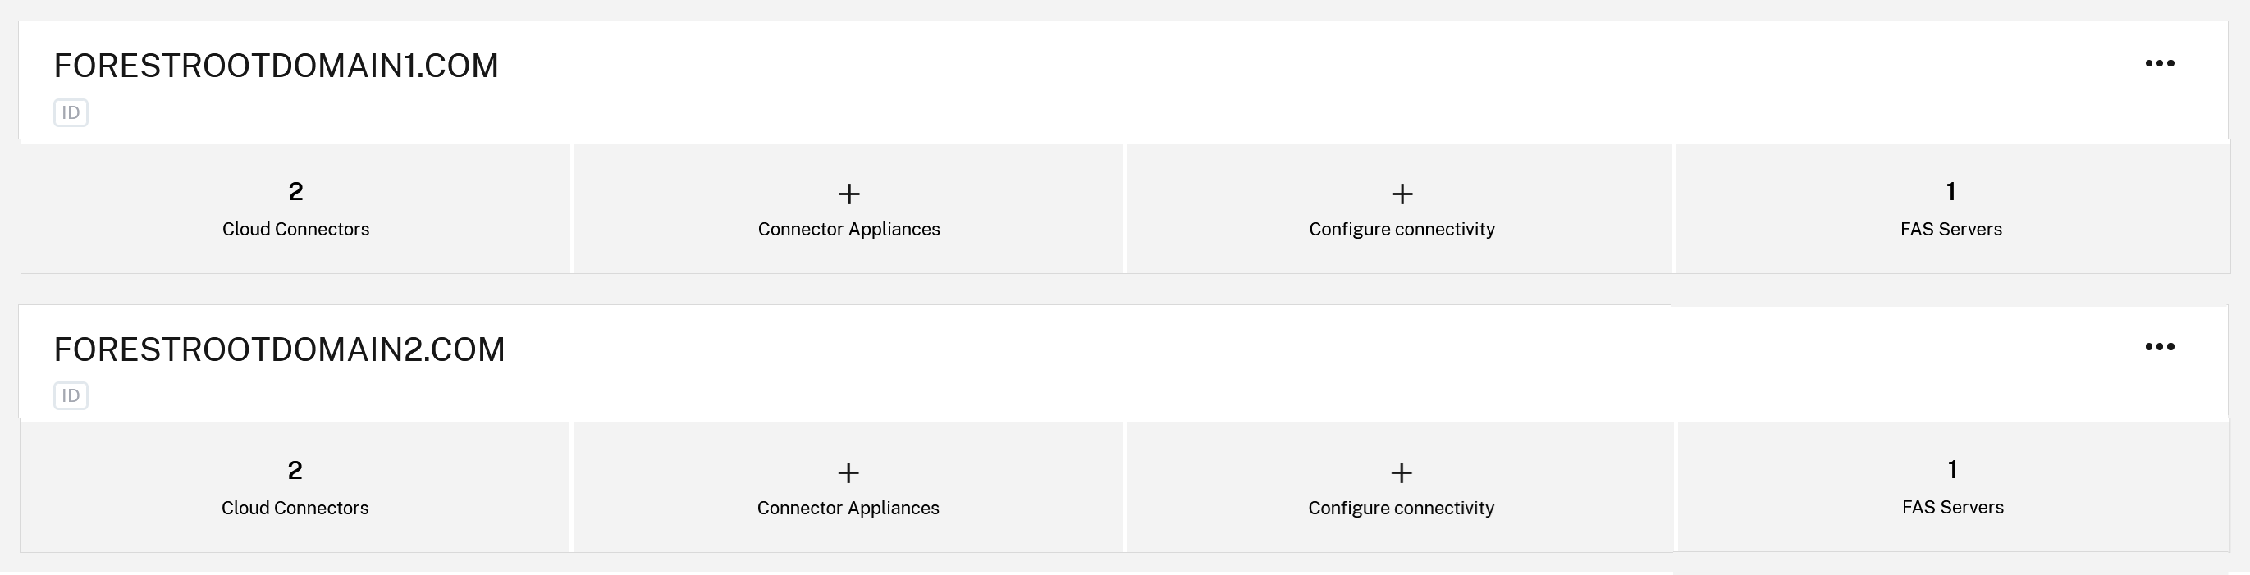Click plus icon above Connector Appliances in FORESTROOTDOMAIN1

pos(849,194)
